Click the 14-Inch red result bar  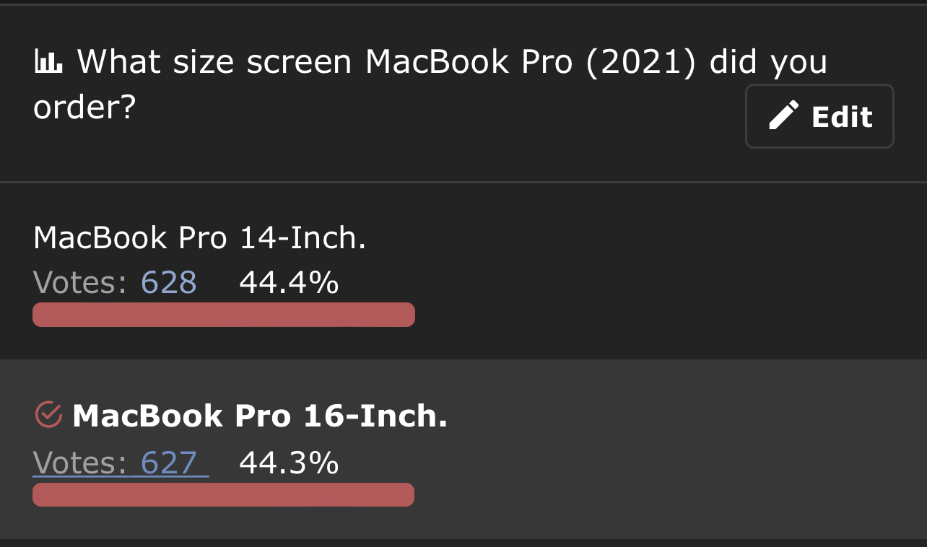[224, 315]
